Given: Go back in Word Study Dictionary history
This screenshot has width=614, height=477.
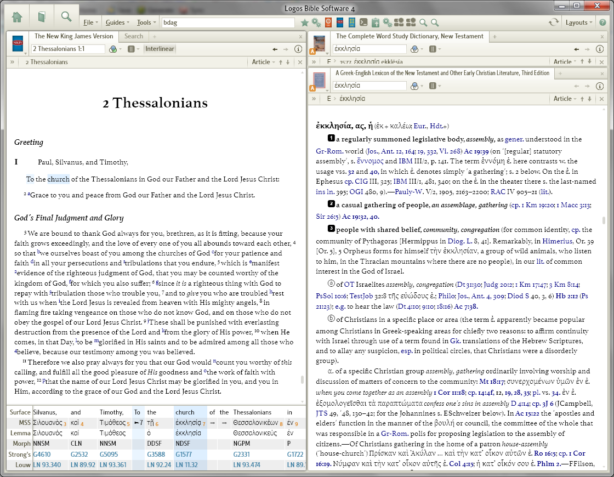Looking at the screenshot, I should [x=576, y=49].
